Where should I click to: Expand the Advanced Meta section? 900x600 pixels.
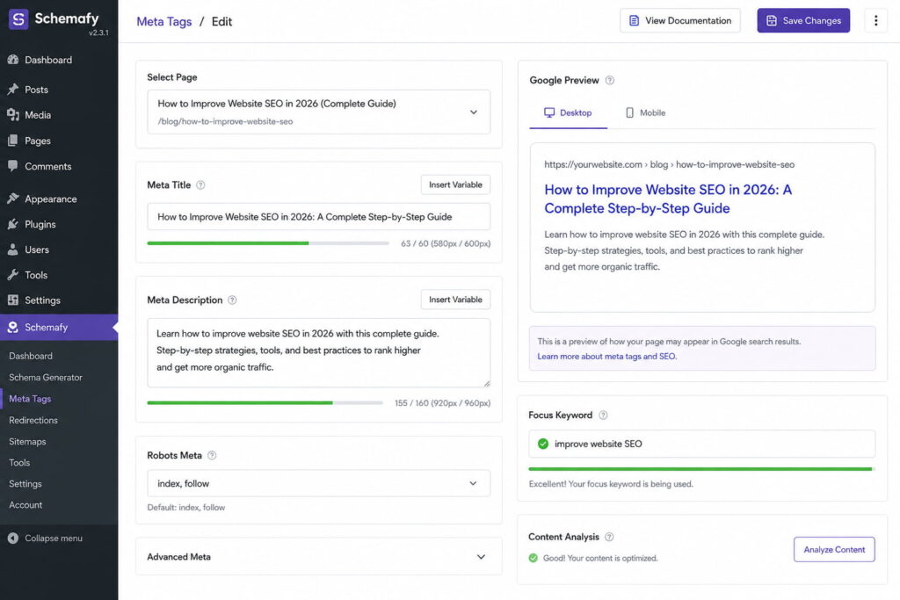point(318,556)
